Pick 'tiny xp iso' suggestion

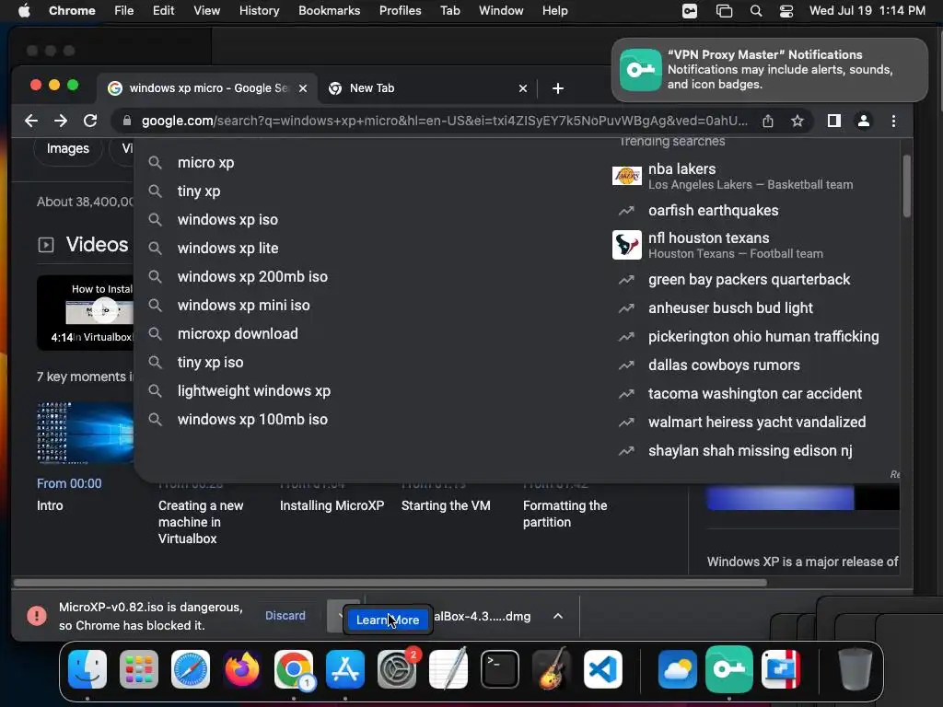pos(210,363)
